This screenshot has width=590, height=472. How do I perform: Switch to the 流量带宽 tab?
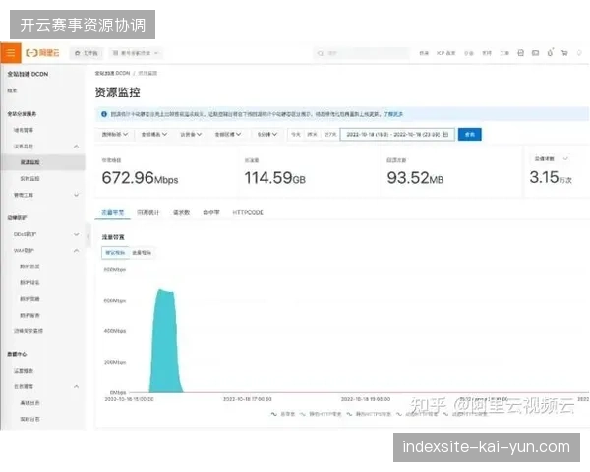112,212
